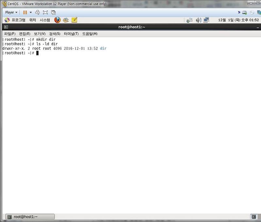
Task: Open the 시스템 system menu
Action: [45, 20]
